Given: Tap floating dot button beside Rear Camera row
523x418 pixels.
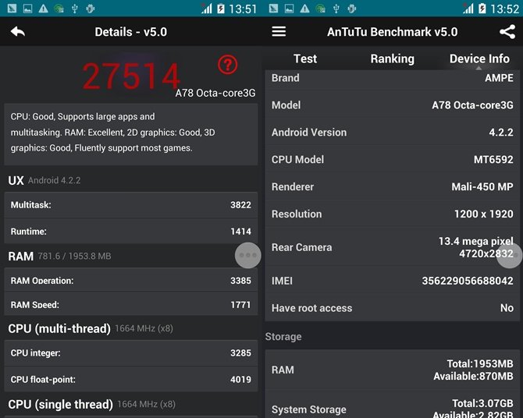Looking at the screenshot, I should click(510, 255).
